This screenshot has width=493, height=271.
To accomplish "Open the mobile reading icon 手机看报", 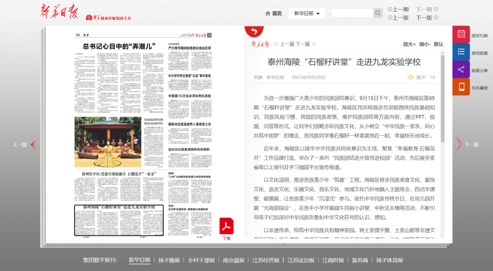I will coord(461,87).
